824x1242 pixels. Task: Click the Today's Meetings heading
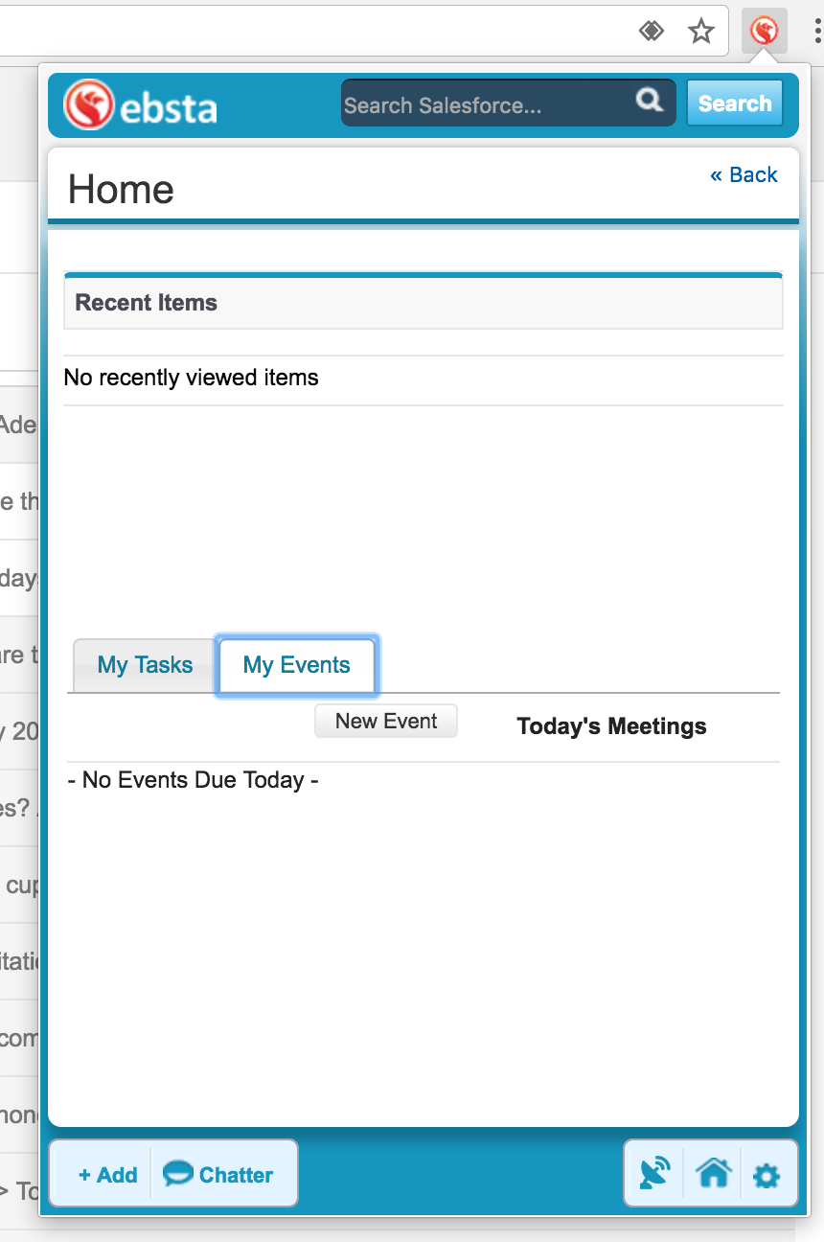pyautogui.click(x=611, y=726)
